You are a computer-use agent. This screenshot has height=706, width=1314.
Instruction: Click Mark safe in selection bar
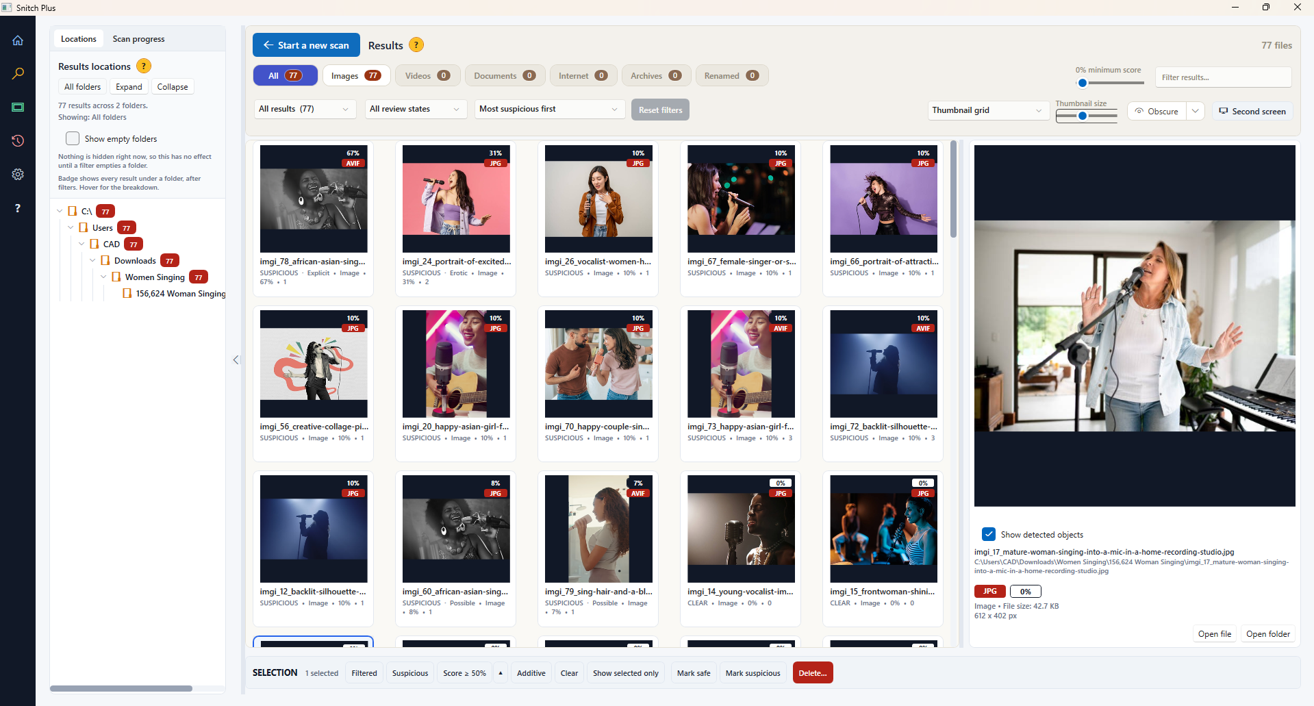[694, 673]
